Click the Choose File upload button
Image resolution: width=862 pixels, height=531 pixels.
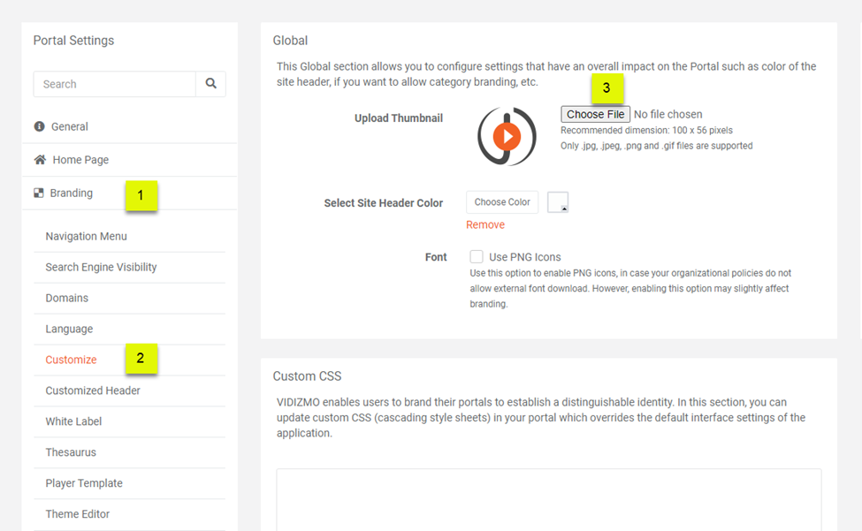click(595, 114)
